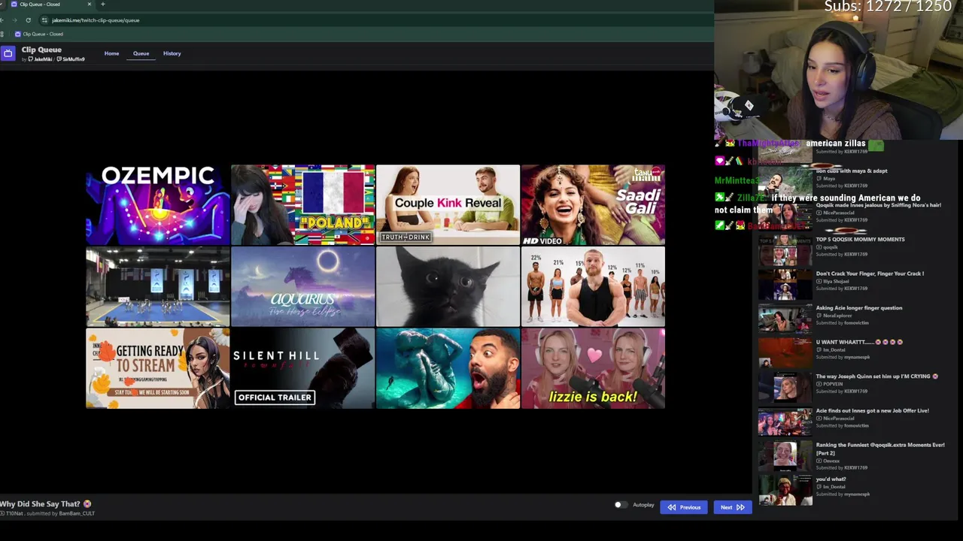Open the Silent Hill Official Trailer thumbnail
Image resolution: width=963 pixels, height=541 pixels.
pos(302,368)
